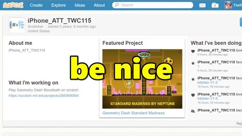Open the My Stuff folder icon
The height and width of the screenshot is (136, 242).
215,5
